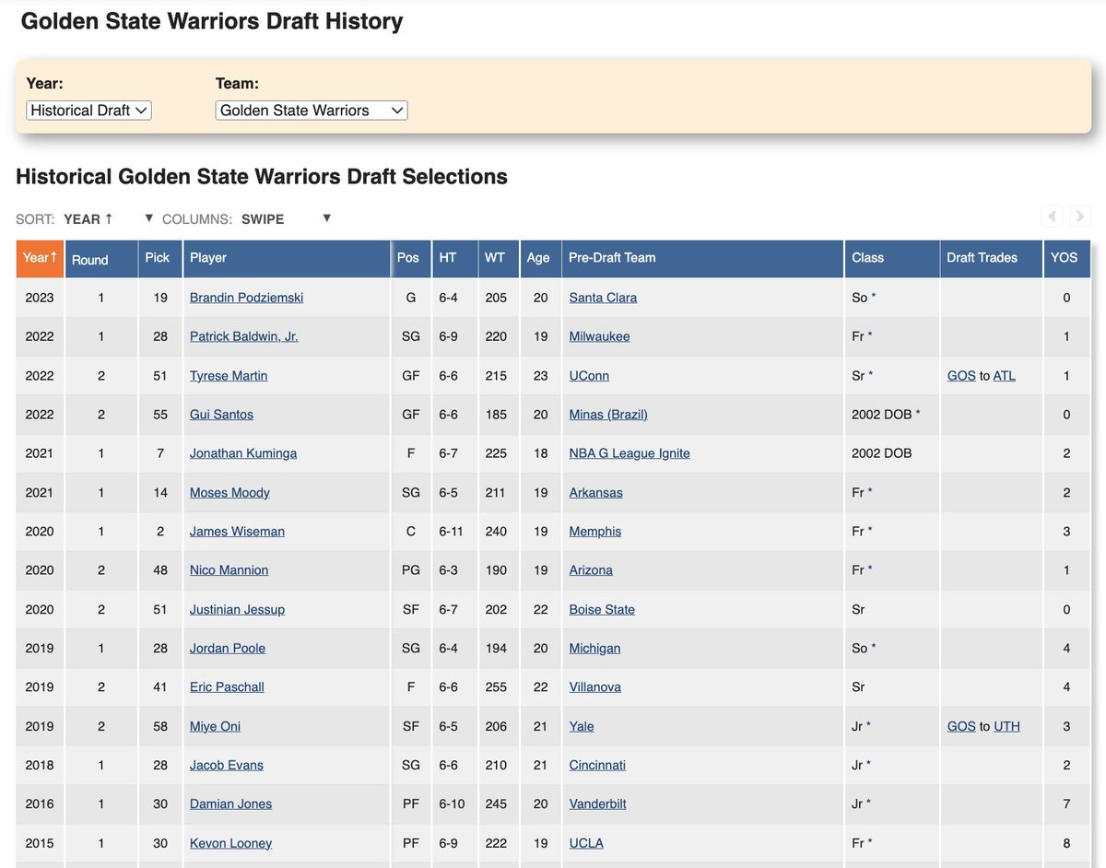Viewport: 1106px width, 868px height.
Task: Sort by the Class column header
Action: click(892, 258)
